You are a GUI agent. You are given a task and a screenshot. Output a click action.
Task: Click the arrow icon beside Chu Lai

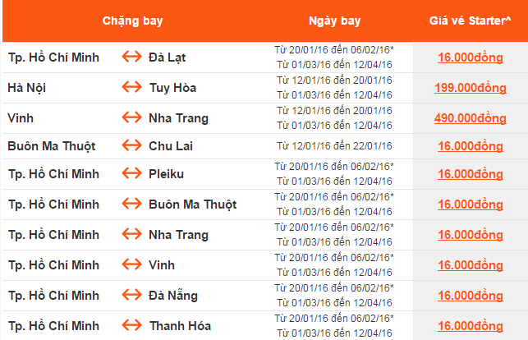(x=131, y=146)
